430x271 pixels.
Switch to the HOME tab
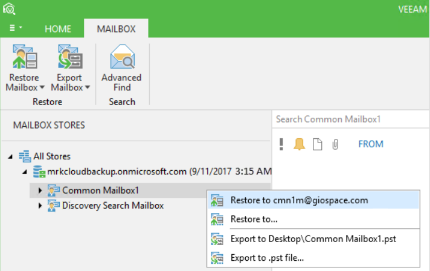coord(58,29)
